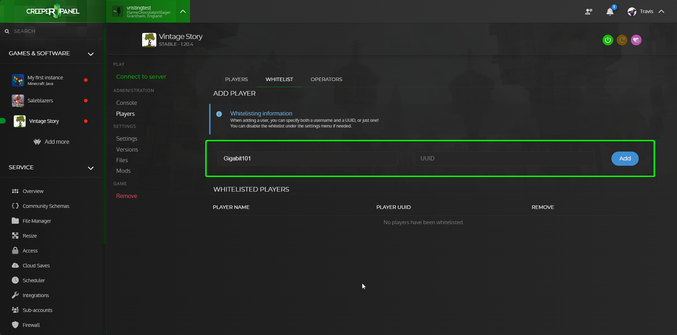Image resolution: width=677 pixels, height=335 pixels.
Task: Switch to the Whitelist tab
Action: 279,79
